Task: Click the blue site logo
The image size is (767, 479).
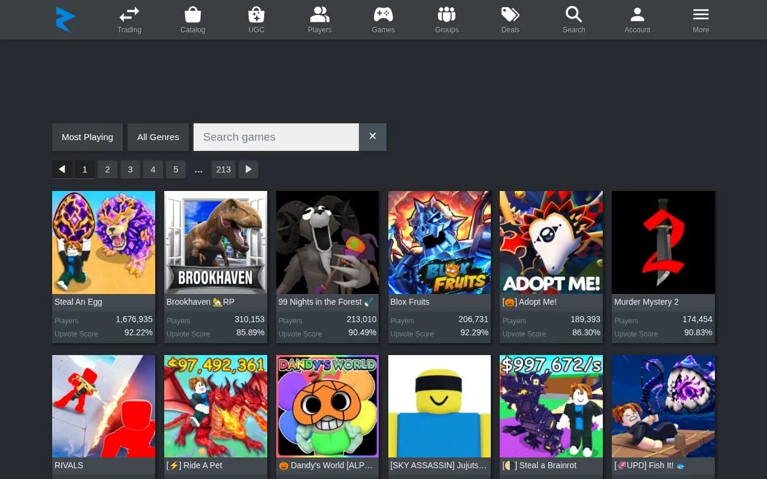Action: (x=65, y=20)
